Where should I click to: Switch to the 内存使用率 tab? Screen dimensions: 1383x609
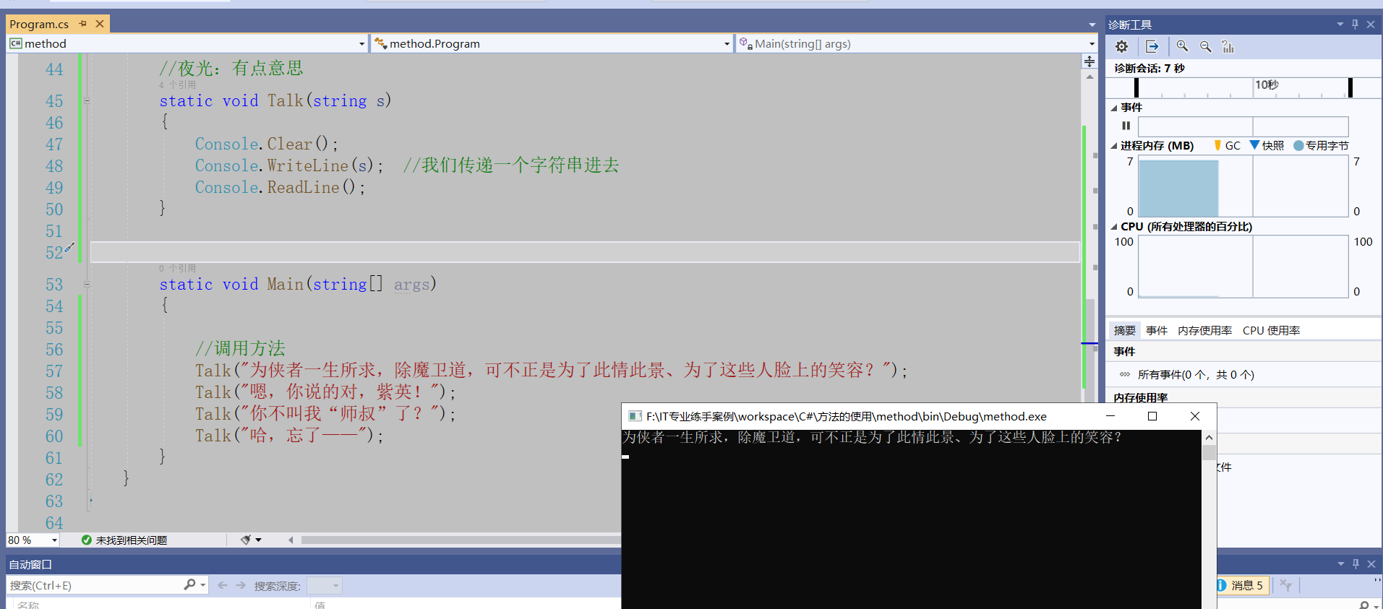point(1204,331)
